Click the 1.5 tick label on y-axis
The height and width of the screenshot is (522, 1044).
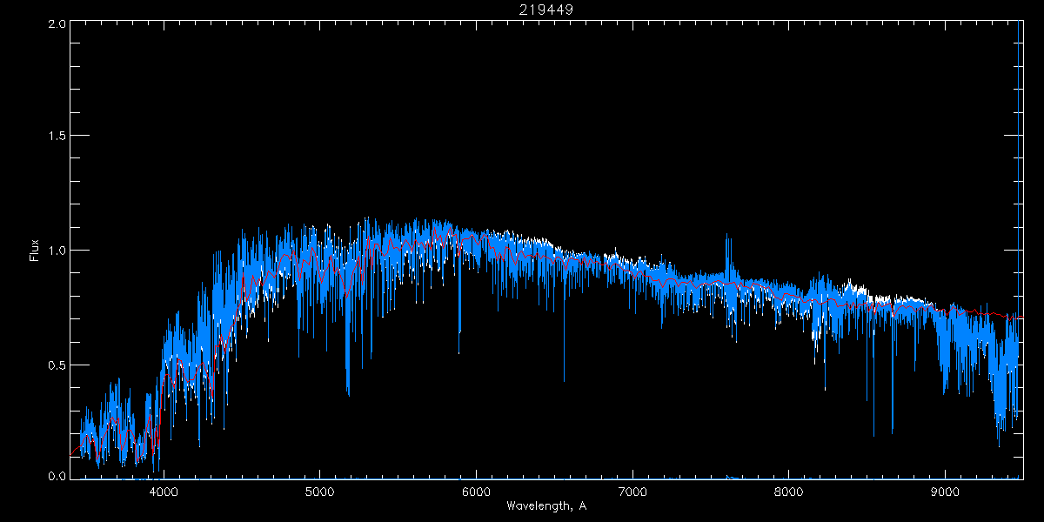(x=56, y=137)
